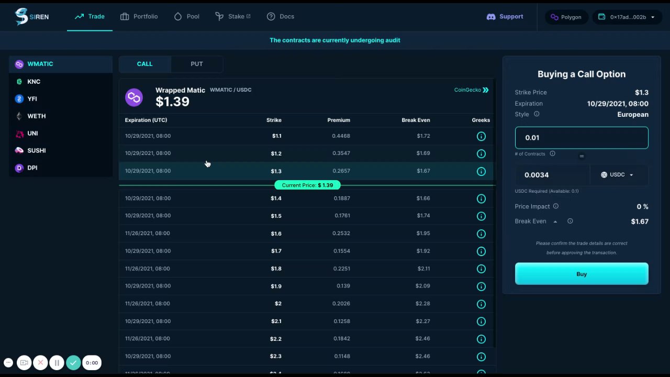Show the Style info tooltip icon
The image size is (670, 377).
tap(537, 114)
